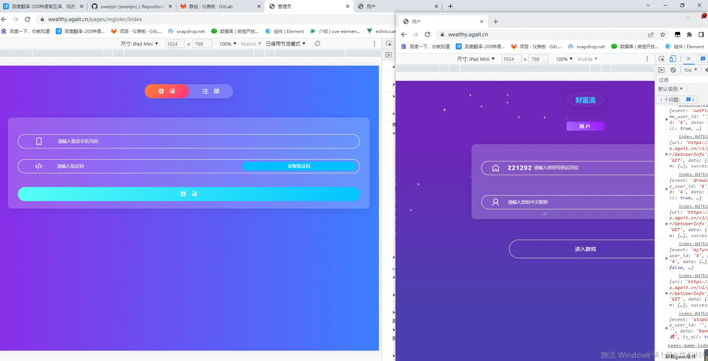Image resolution: width=708 pixels, height=361 pixels.
Task: Click rotate screen icon in back device toolbar
Action: [318, 44]
